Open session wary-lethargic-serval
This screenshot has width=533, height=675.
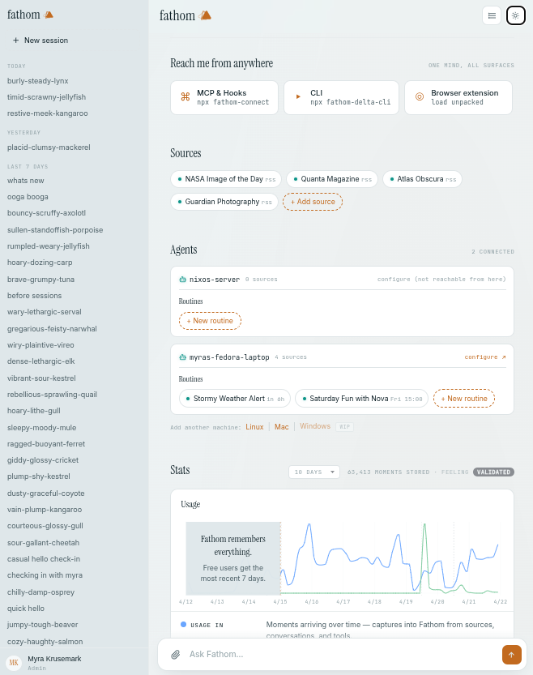point(45,312)
